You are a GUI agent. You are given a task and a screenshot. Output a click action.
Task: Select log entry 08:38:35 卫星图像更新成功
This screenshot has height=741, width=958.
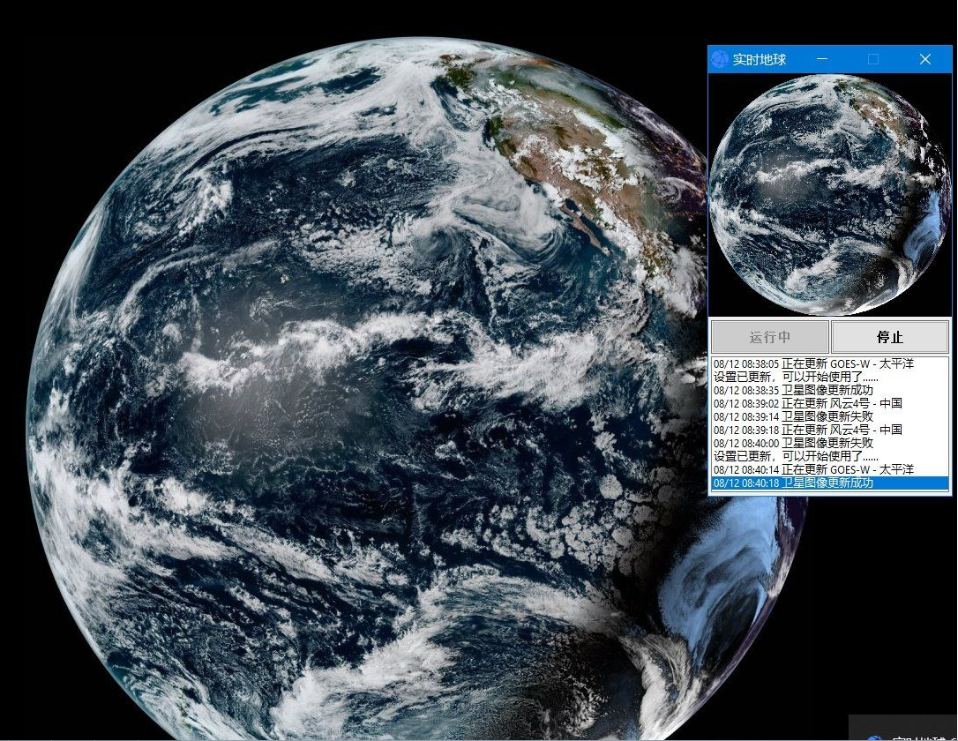[830, 391]
